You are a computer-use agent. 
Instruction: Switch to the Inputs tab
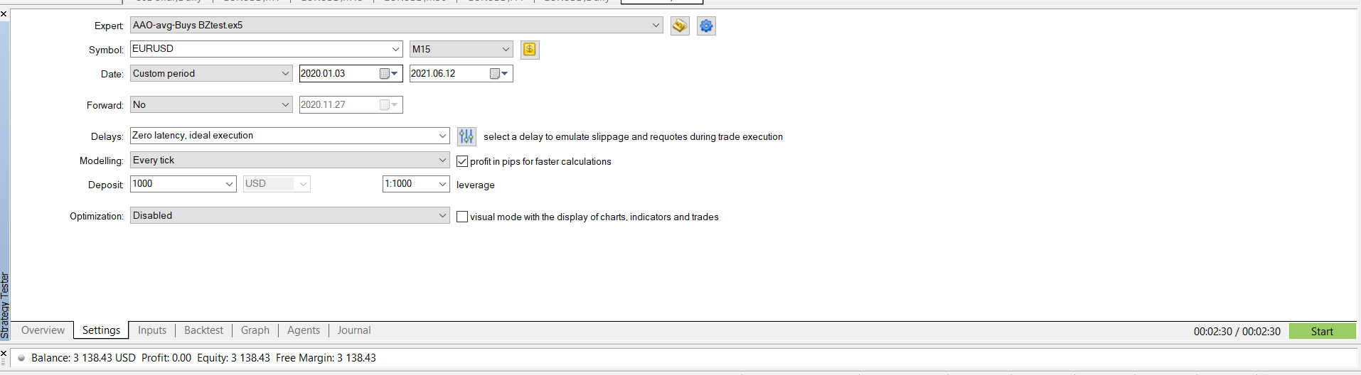point(152,330)
